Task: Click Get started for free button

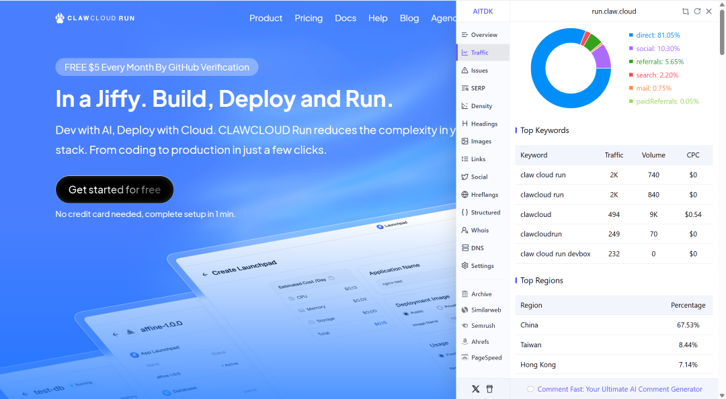Action: point(114,189)
